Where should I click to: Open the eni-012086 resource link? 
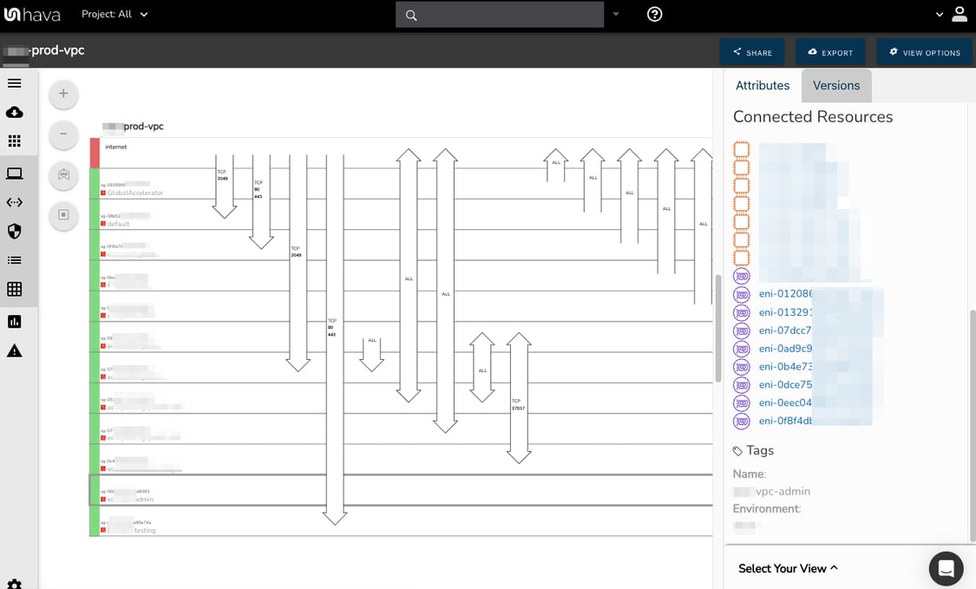coord(783,293)
